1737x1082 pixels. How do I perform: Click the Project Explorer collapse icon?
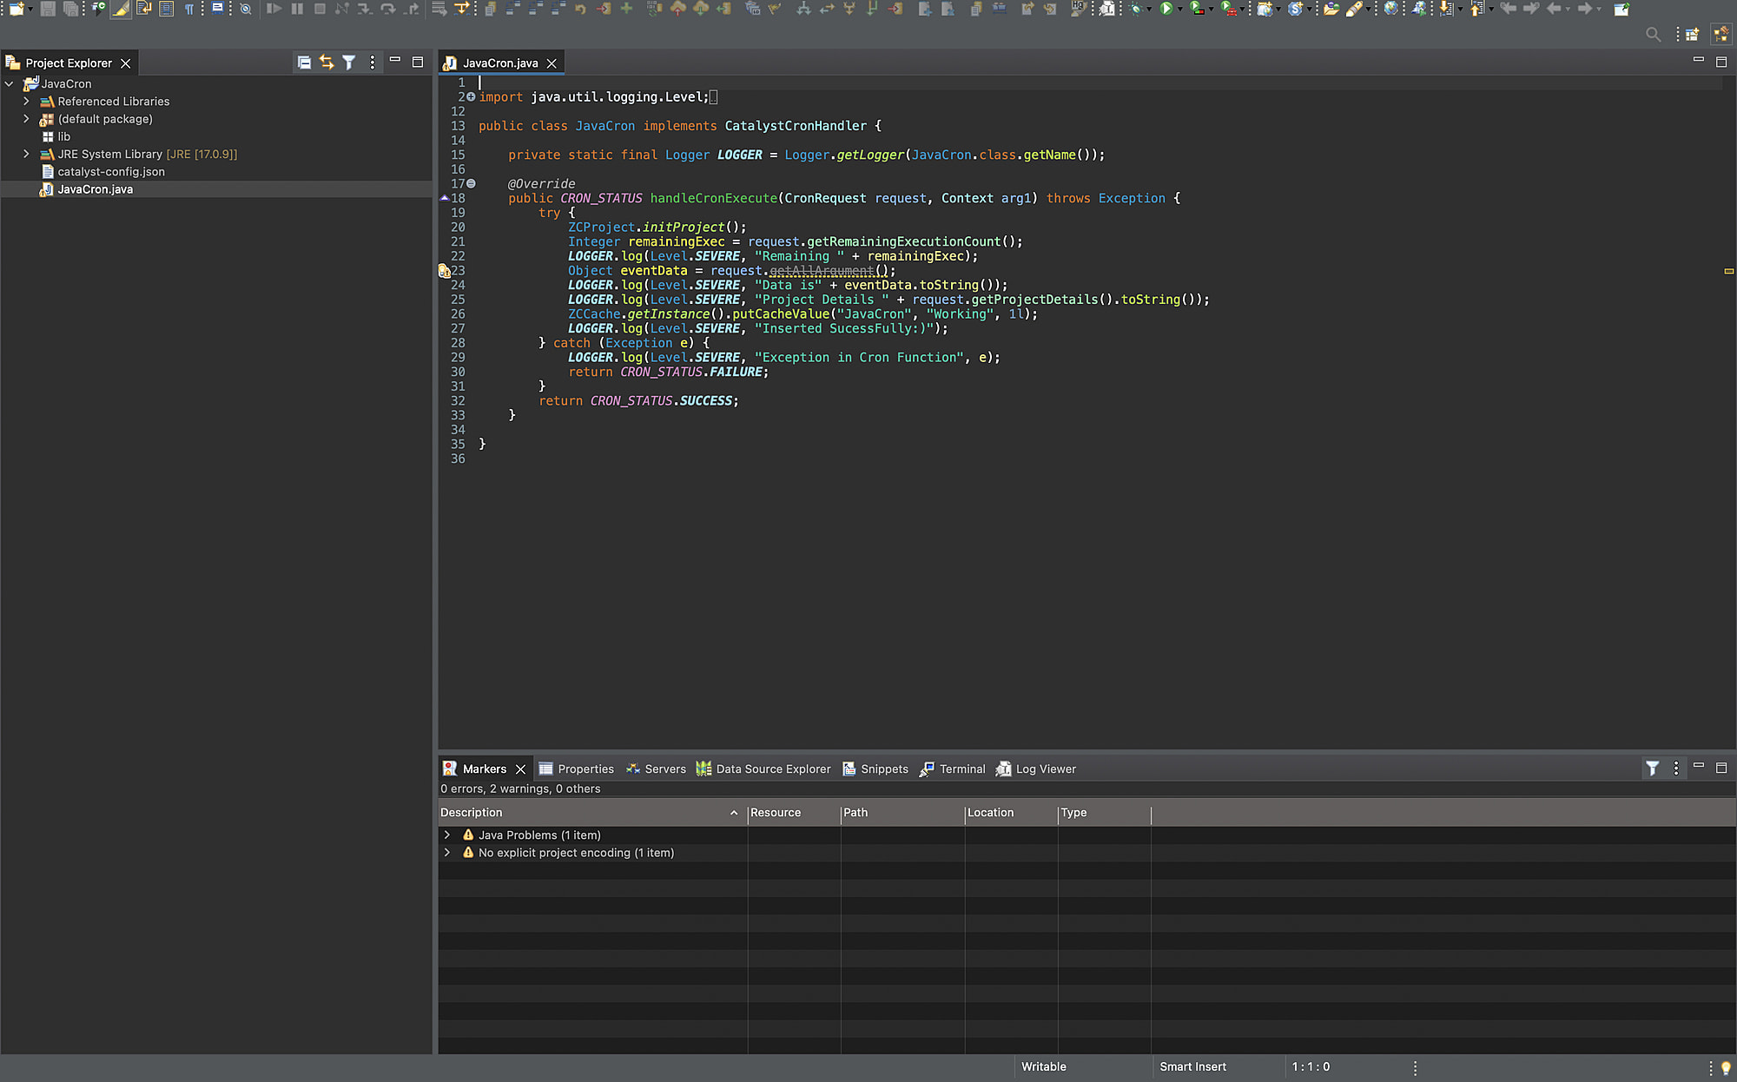tap(304, 63)
